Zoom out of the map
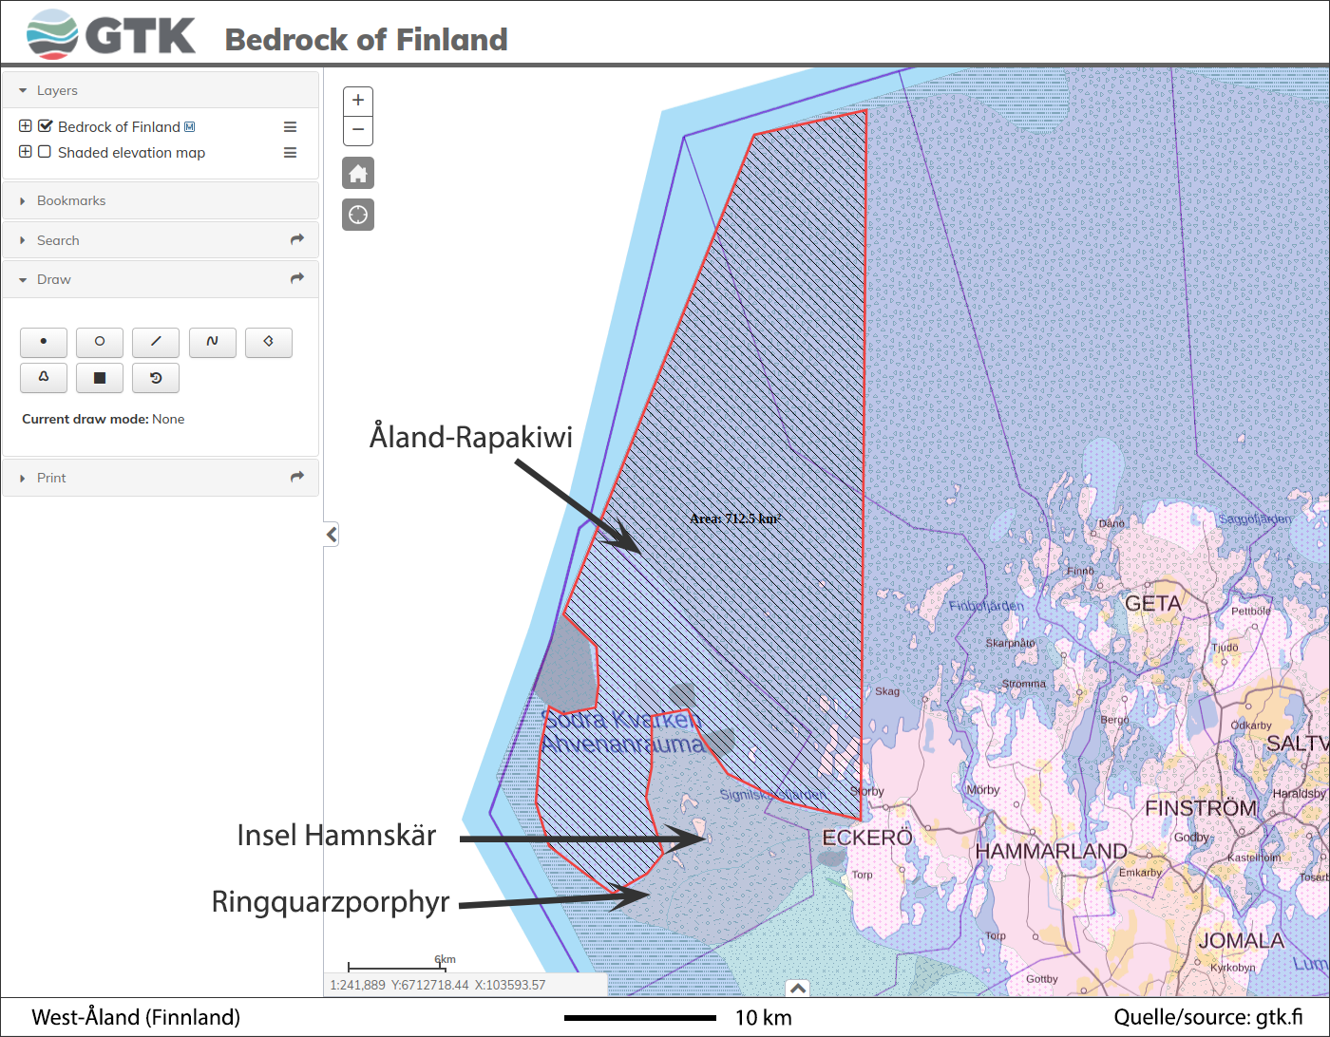1330x1037 pixels. pyautogui.click(x=358, y=130)
